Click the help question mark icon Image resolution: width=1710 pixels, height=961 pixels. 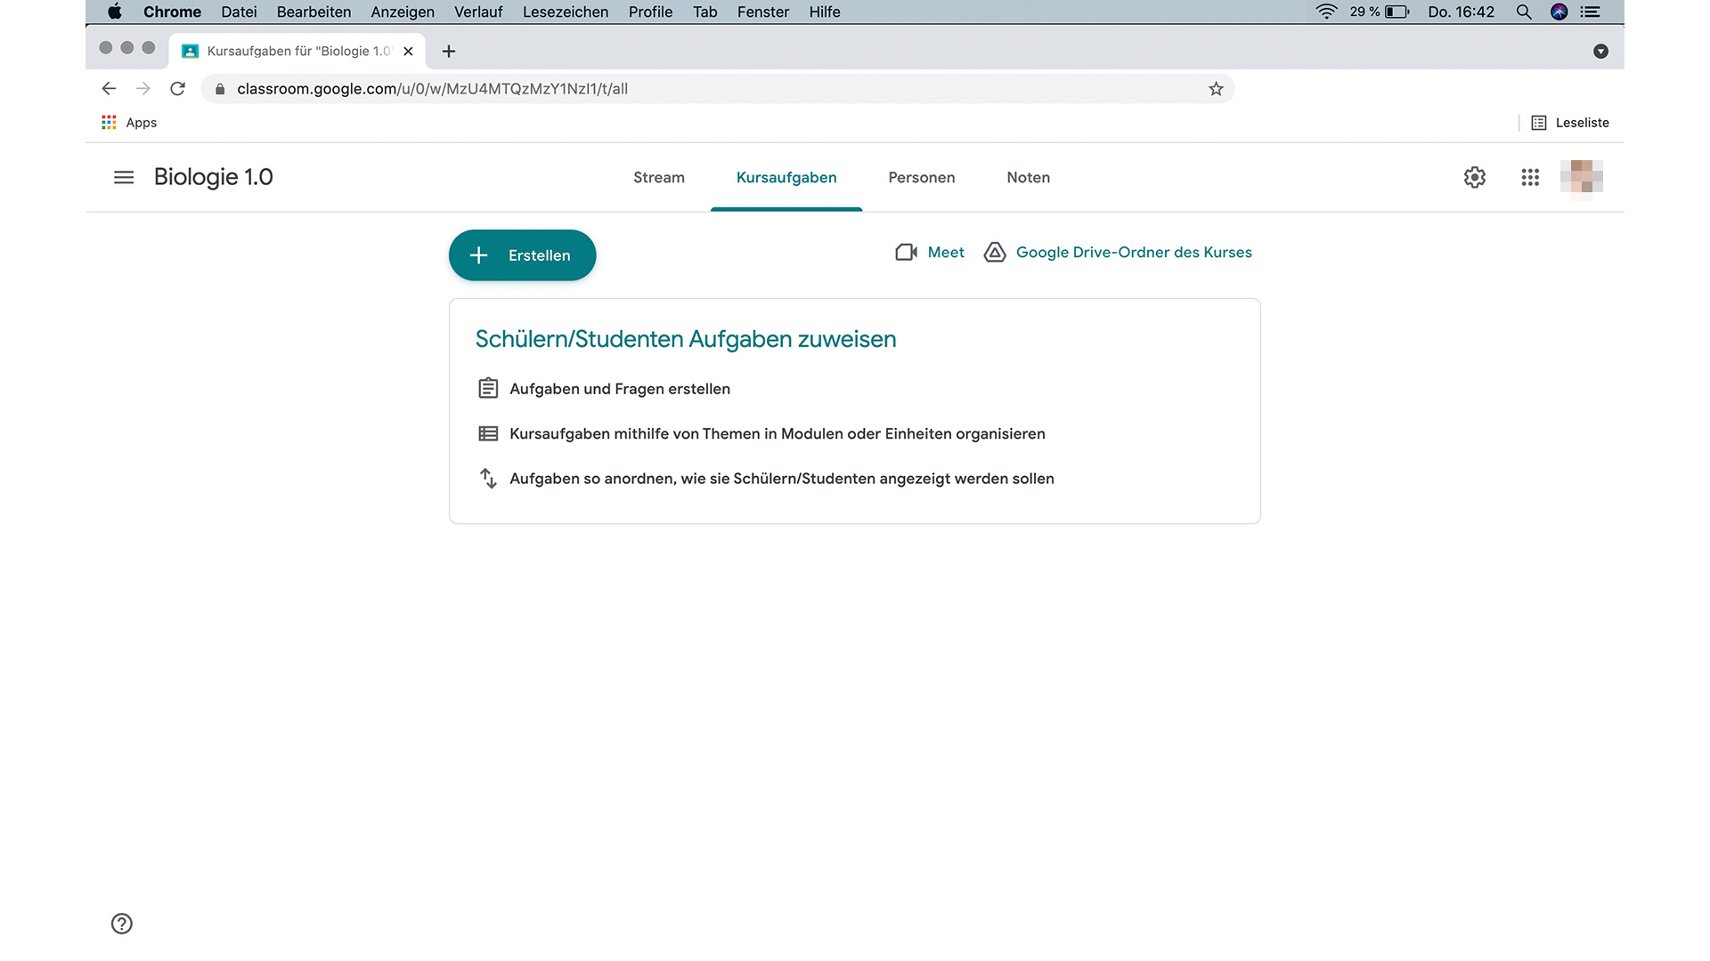[x=122, y=924]
